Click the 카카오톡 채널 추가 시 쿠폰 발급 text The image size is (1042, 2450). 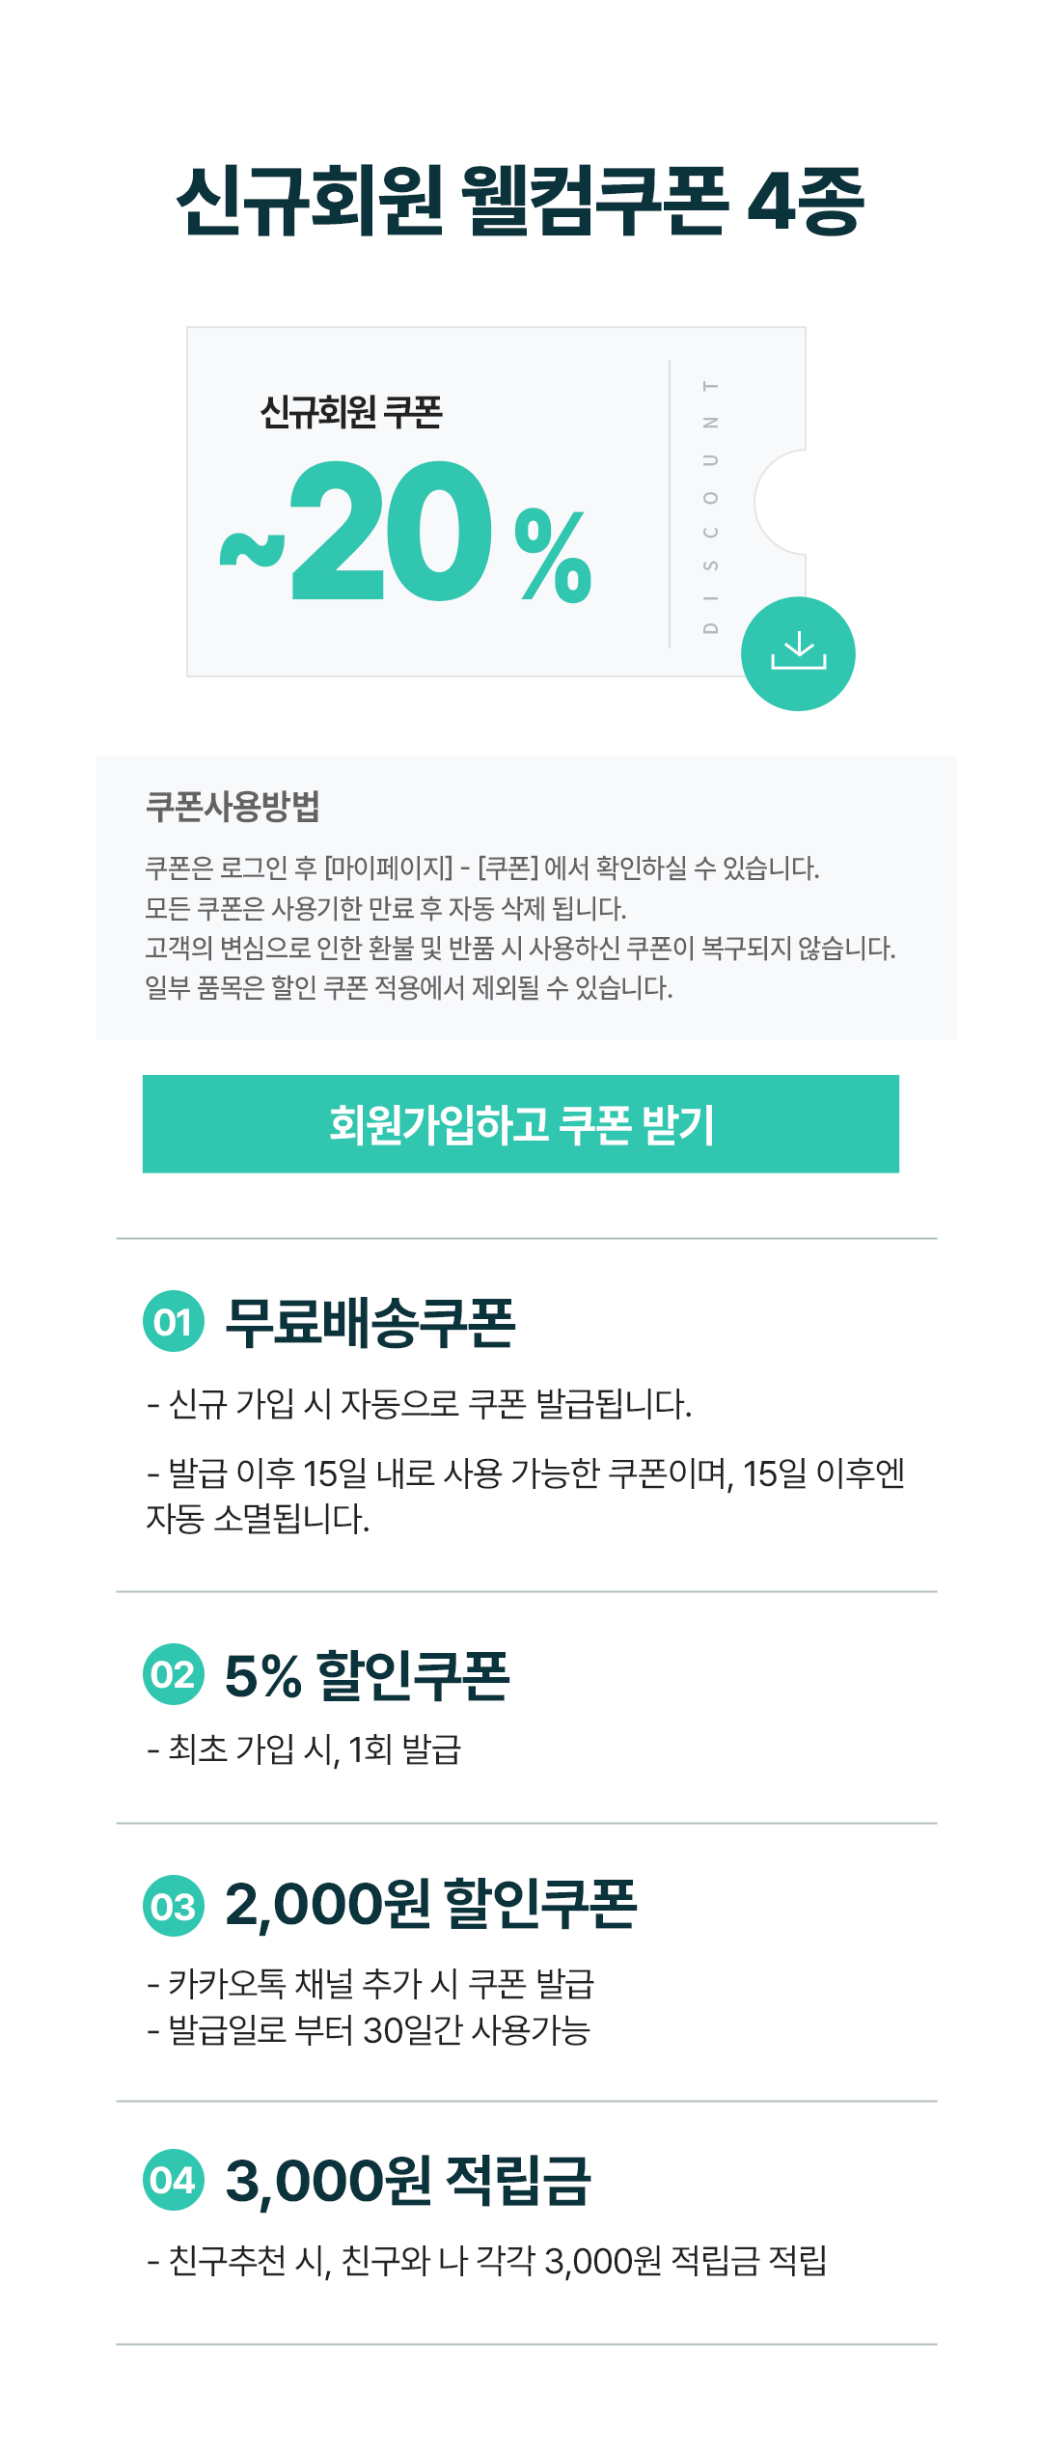370,1984
